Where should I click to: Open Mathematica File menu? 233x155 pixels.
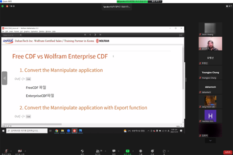(x=3, y=31)
